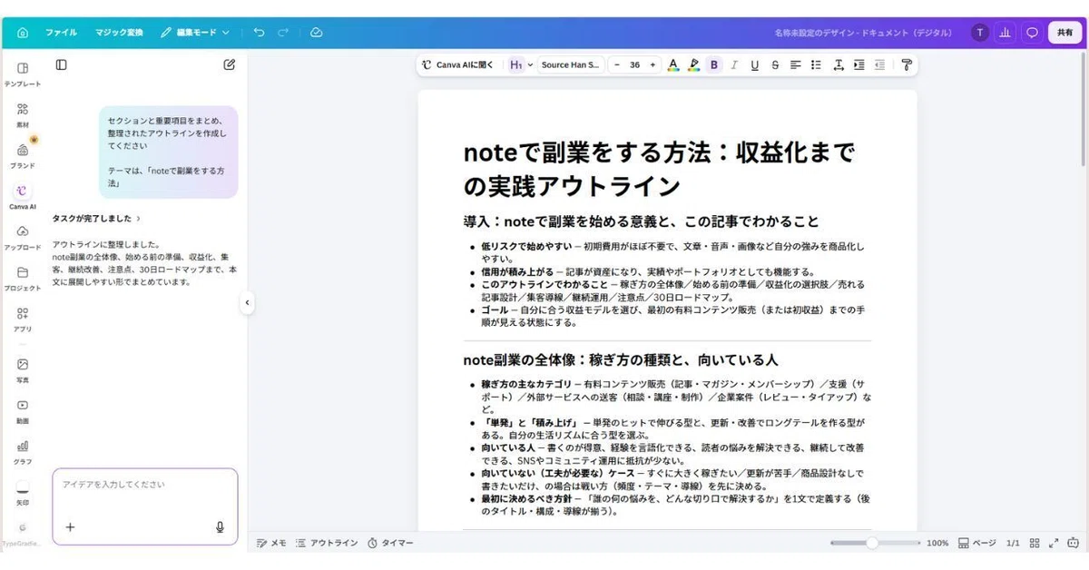Decrease indent of the text
This screenshot has height=570, width=1089.
click(879, 65)
